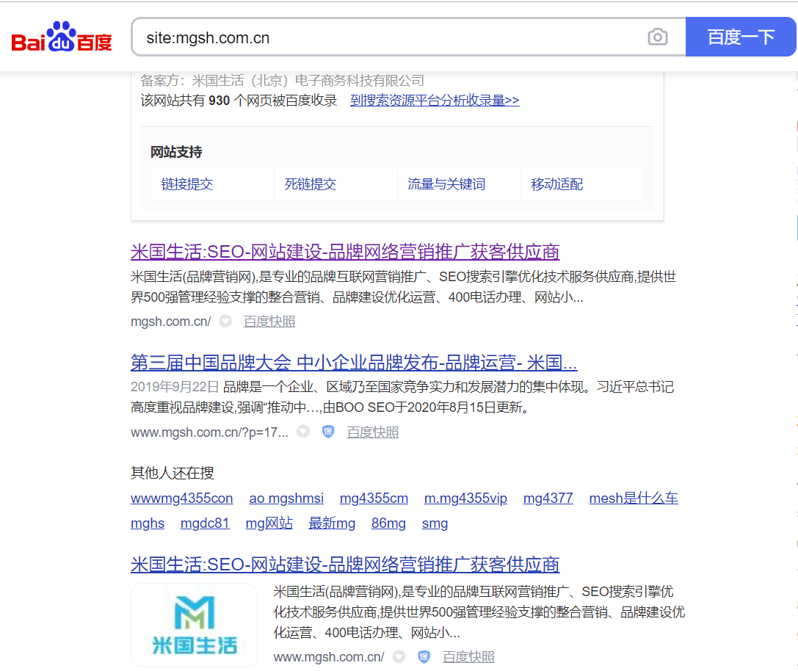This screenshot has width=798, height=671.
Task: Select 链接提交 site support option
Action: 186,184
